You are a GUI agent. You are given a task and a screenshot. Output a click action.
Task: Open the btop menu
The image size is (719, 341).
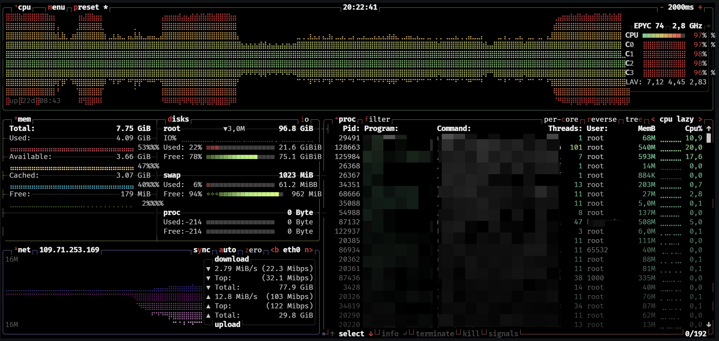click(x=56, y=7)
